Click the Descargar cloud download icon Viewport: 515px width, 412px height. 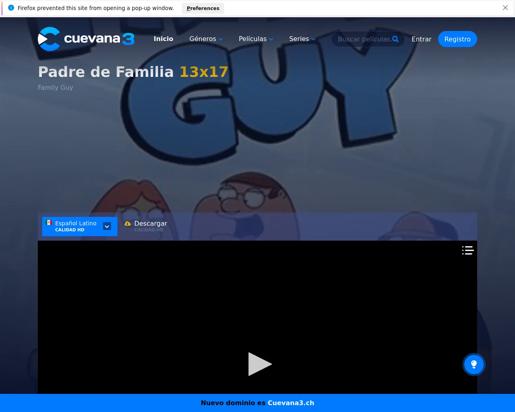pyautogui.click(x=128, y=224)
